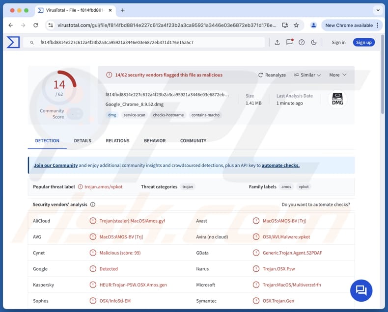Viewport: 388px width, 312px height.
Task: Open the help question mark icon
Action: click(302, 42)
